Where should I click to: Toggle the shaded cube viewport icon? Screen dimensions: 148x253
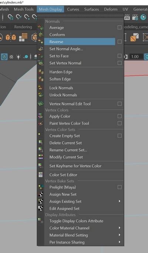[4, 57]
